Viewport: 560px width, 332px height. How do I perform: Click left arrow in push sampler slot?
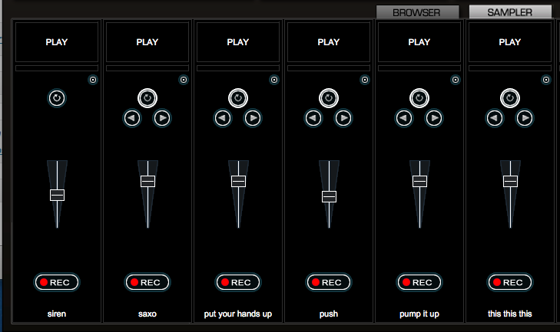(x=313, y=118)
